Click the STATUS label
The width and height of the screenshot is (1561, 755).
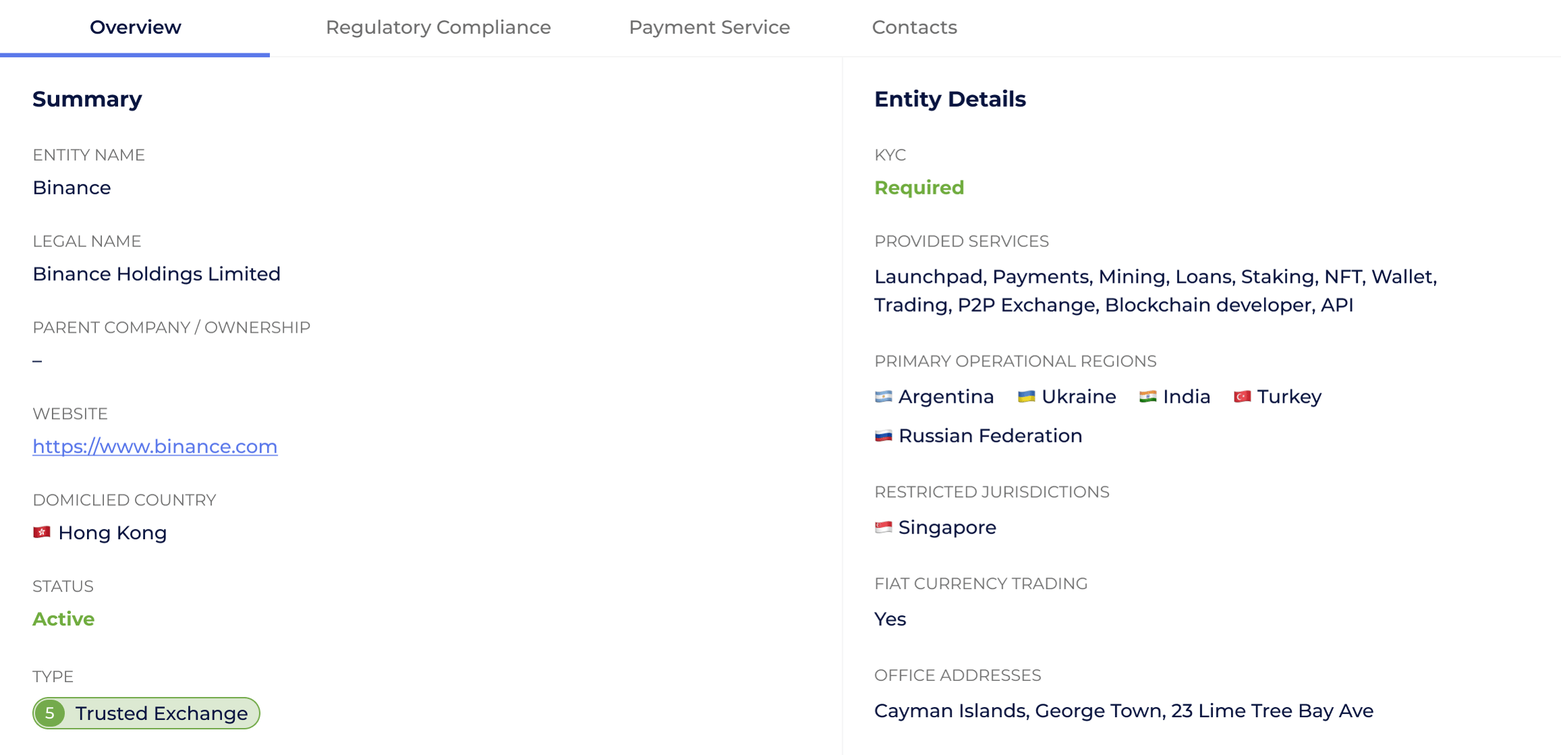[x=63, y=586]
